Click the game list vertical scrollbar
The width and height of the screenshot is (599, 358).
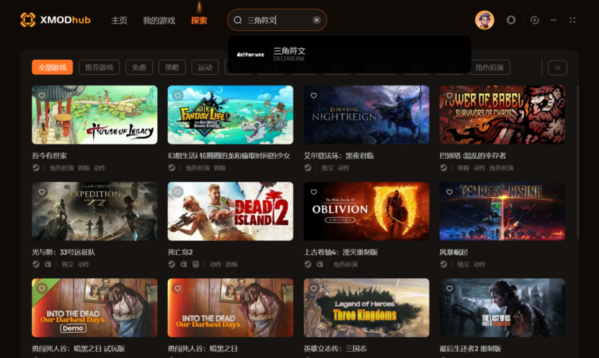pos(577,162)
